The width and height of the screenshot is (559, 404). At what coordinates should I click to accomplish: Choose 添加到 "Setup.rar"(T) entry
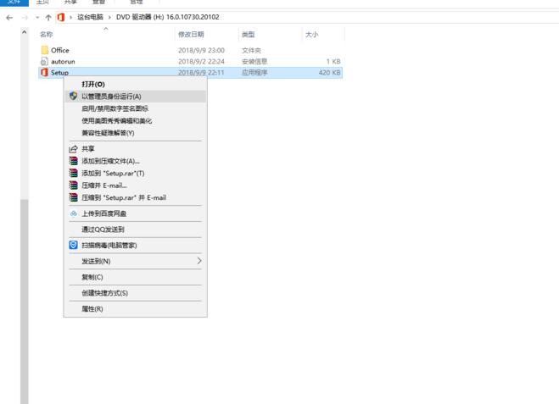(135, 173)
